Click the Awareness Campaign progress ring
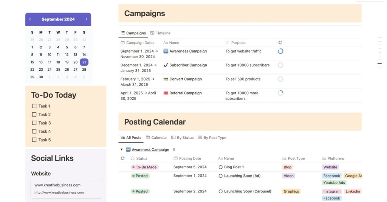The height and width of the screenshot is (202, 387). 280,51
